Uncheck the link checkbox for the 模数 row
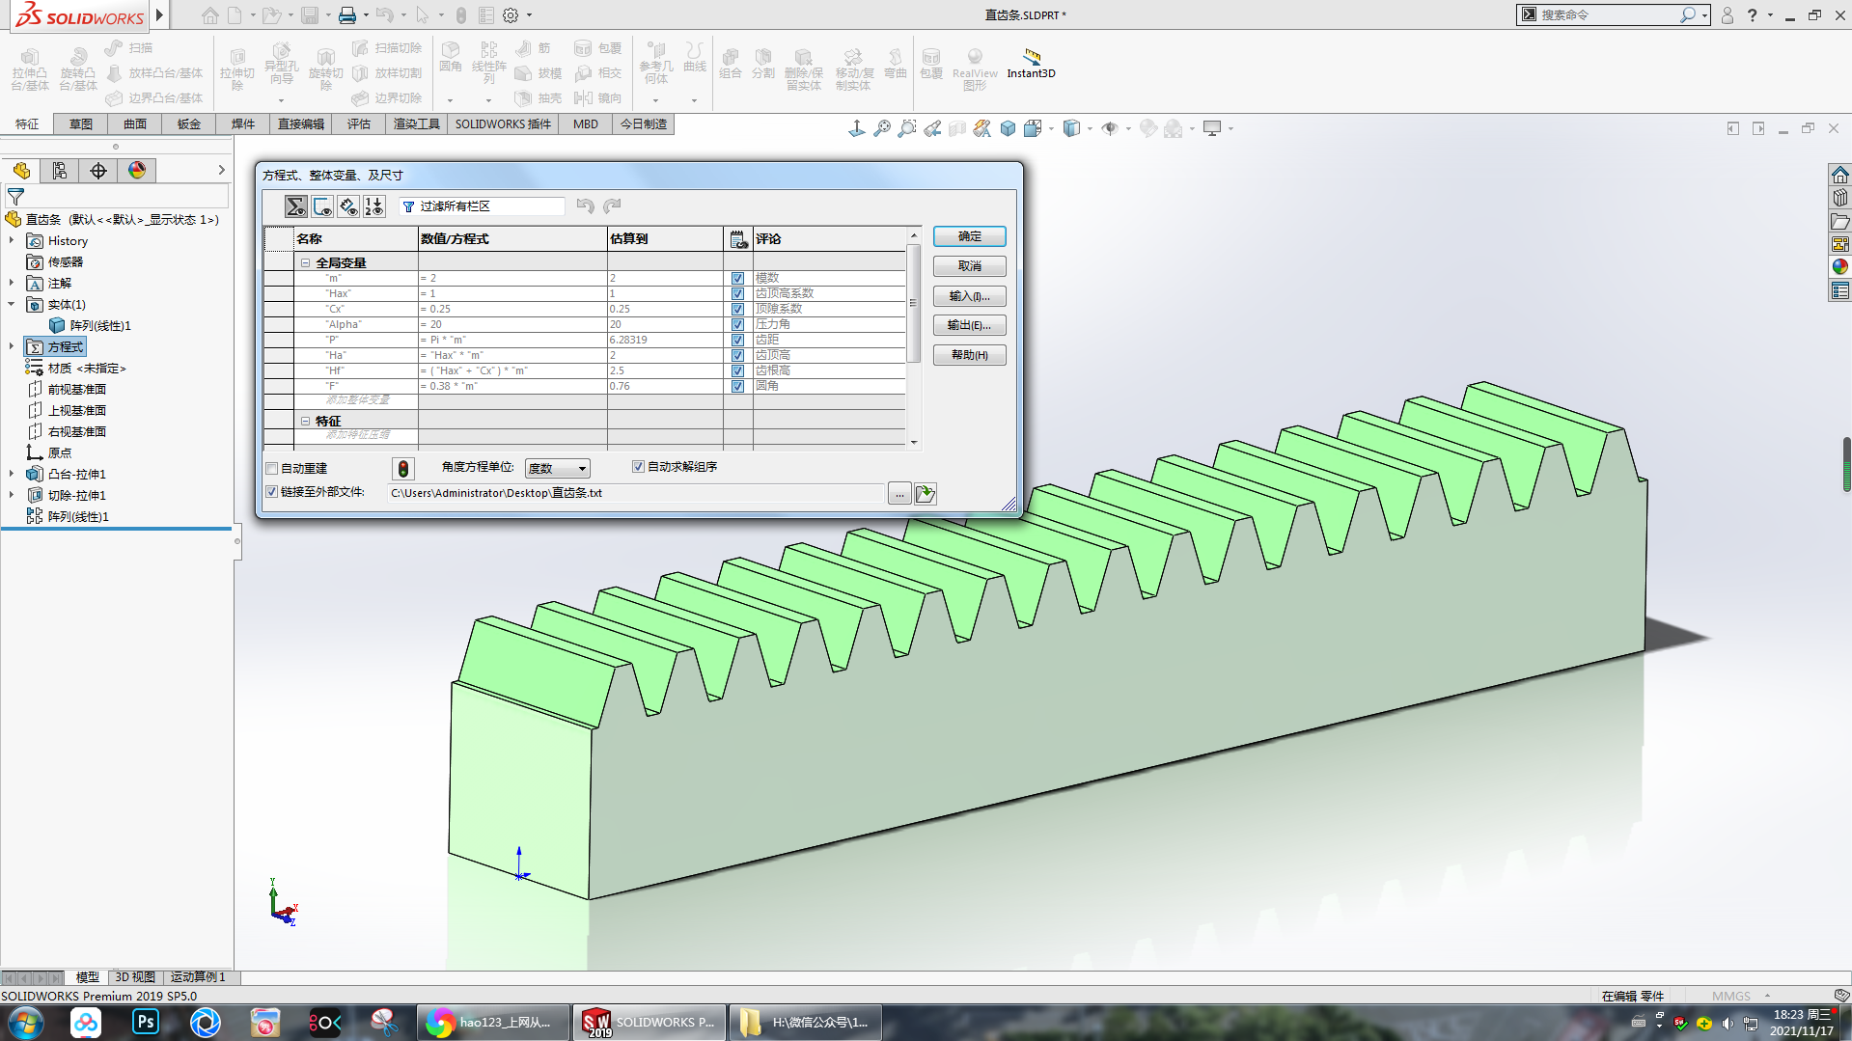 click(737, 278)
